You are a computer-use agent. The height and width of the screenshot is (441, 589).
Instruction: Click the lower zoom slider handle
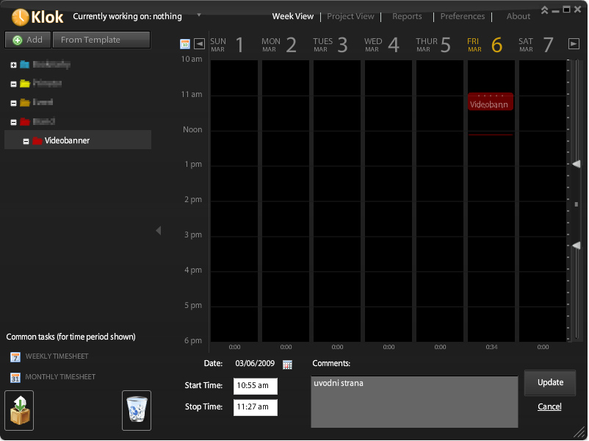click(x=577, y=245)
